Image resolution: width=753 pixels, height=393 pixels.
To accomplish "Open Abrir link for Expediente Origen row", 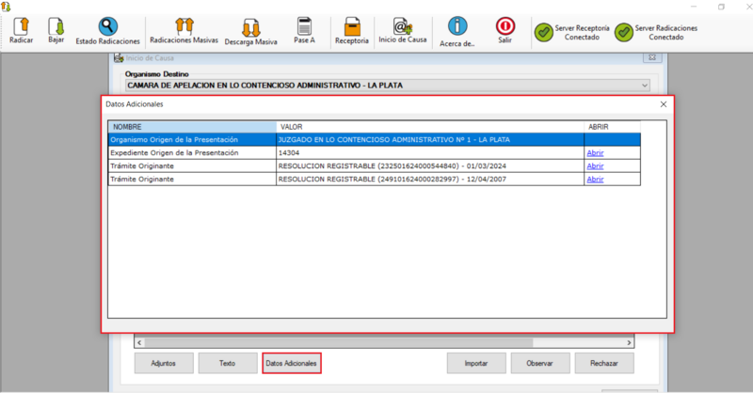I will (595, 152).
